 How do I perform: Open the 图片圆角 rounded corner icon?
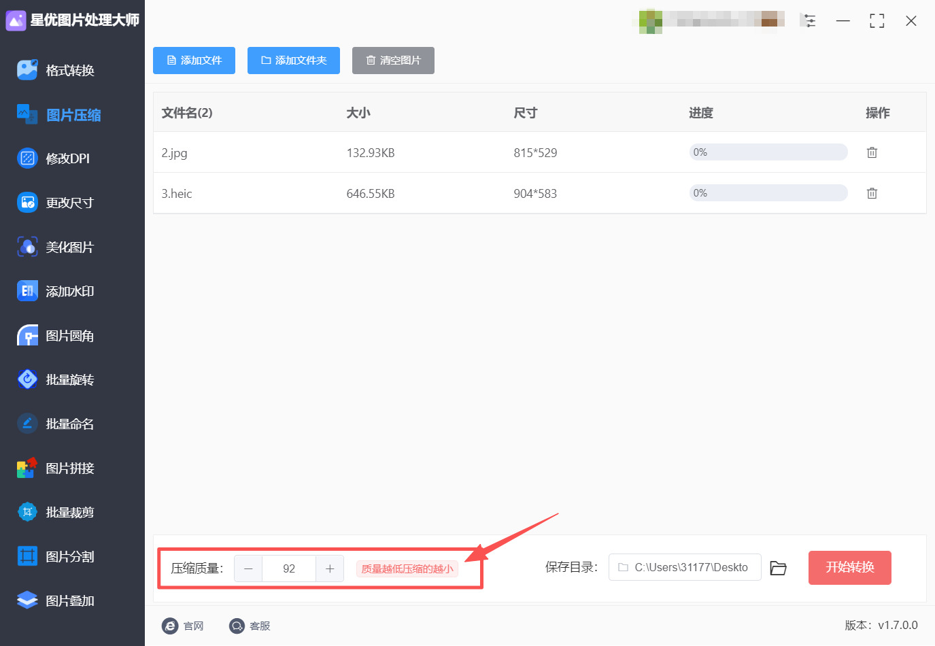[x=27, y=336]
